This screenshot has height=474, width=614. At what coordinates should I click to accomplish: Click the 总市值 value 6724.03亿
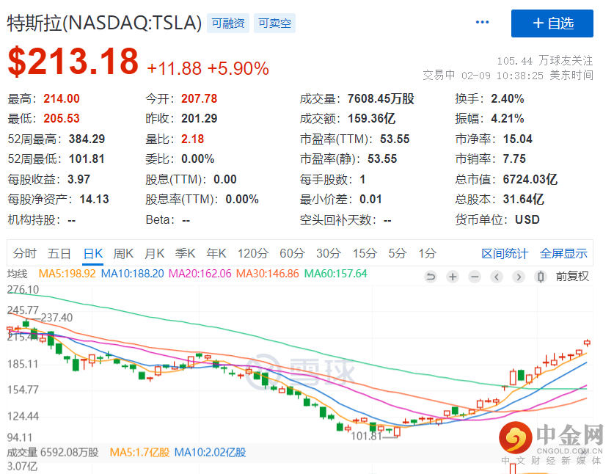530,180
